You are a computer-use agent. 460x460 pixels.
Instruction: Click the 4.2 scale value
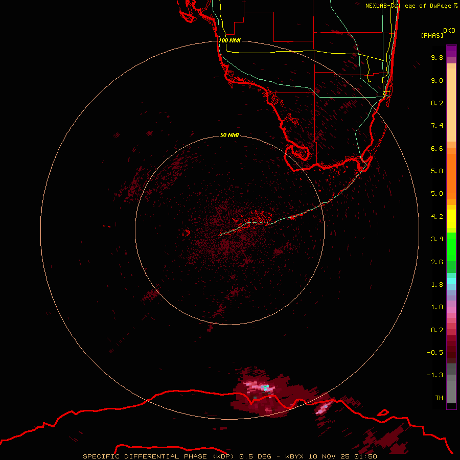(x=437, y=217)
